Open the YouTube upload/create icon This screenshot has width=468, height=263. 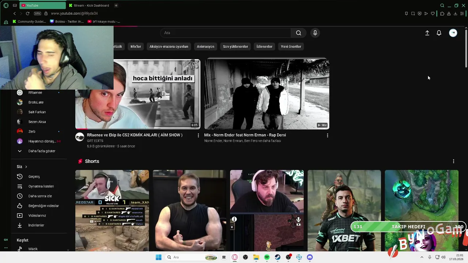(427, 33)
